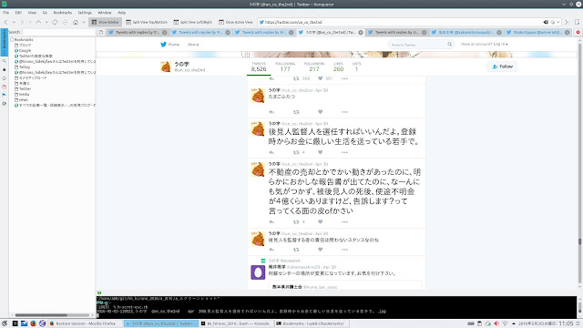The image size is (583, 328).
Task: Open the File menu
Action: pos(6,12)
